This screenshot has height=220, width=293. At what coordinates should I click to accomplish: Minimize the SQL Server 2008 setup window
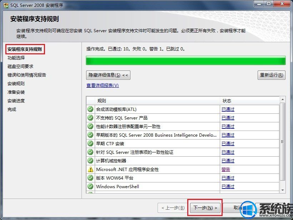click(259, 4)
